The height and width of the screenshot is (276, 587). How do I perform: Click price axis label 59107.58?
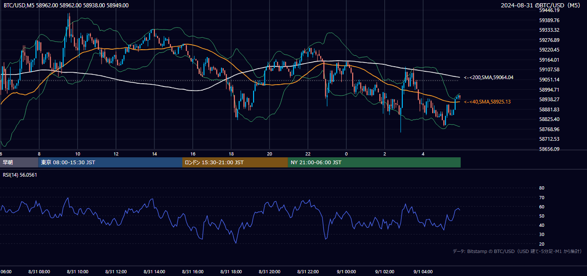(549, 69)
